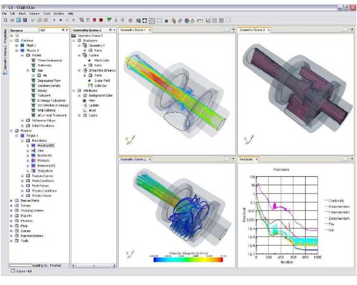The height and width of the screenshot is (285, 357).
Task: Click the loading progress bar at bottom
Action: (20, 265)
